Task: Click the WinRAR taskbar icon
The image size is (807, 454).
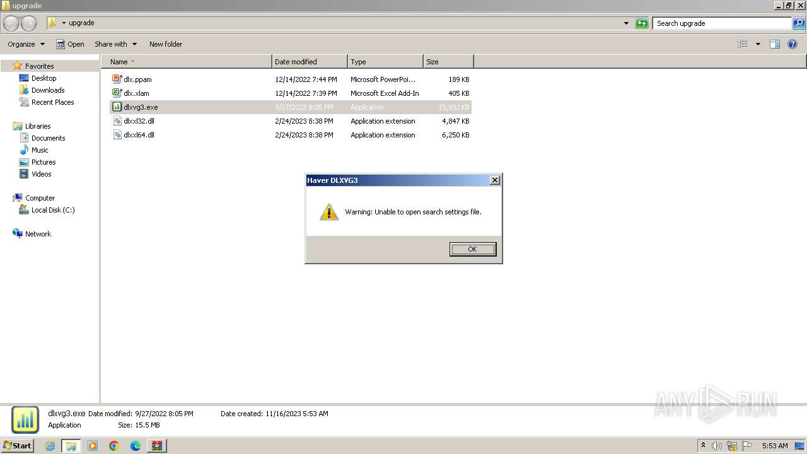Action: 156,446
